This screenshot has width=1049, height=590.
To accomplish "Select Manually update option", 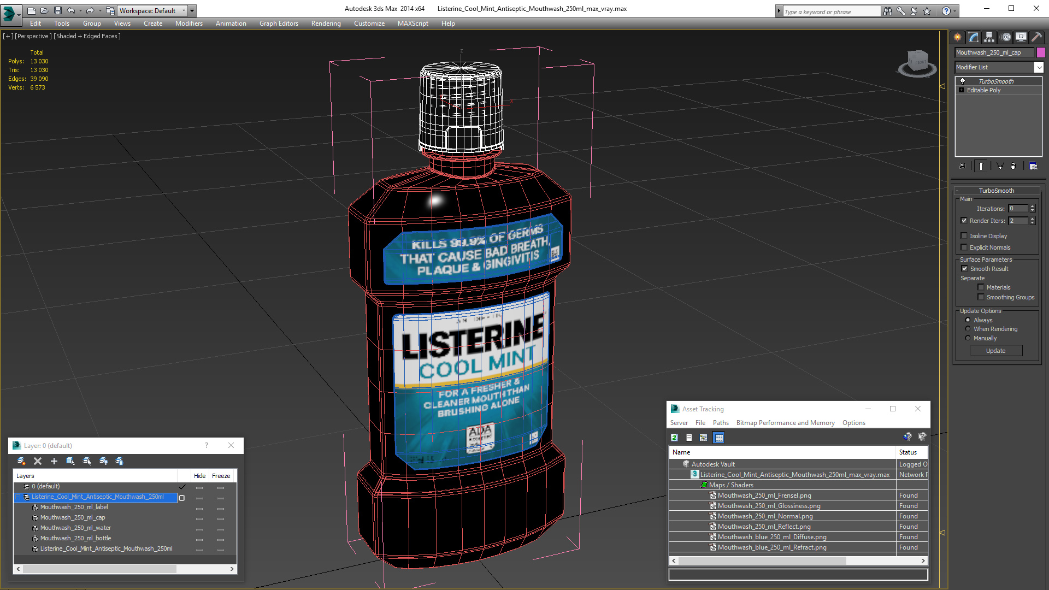I will (x=968, y=338).
